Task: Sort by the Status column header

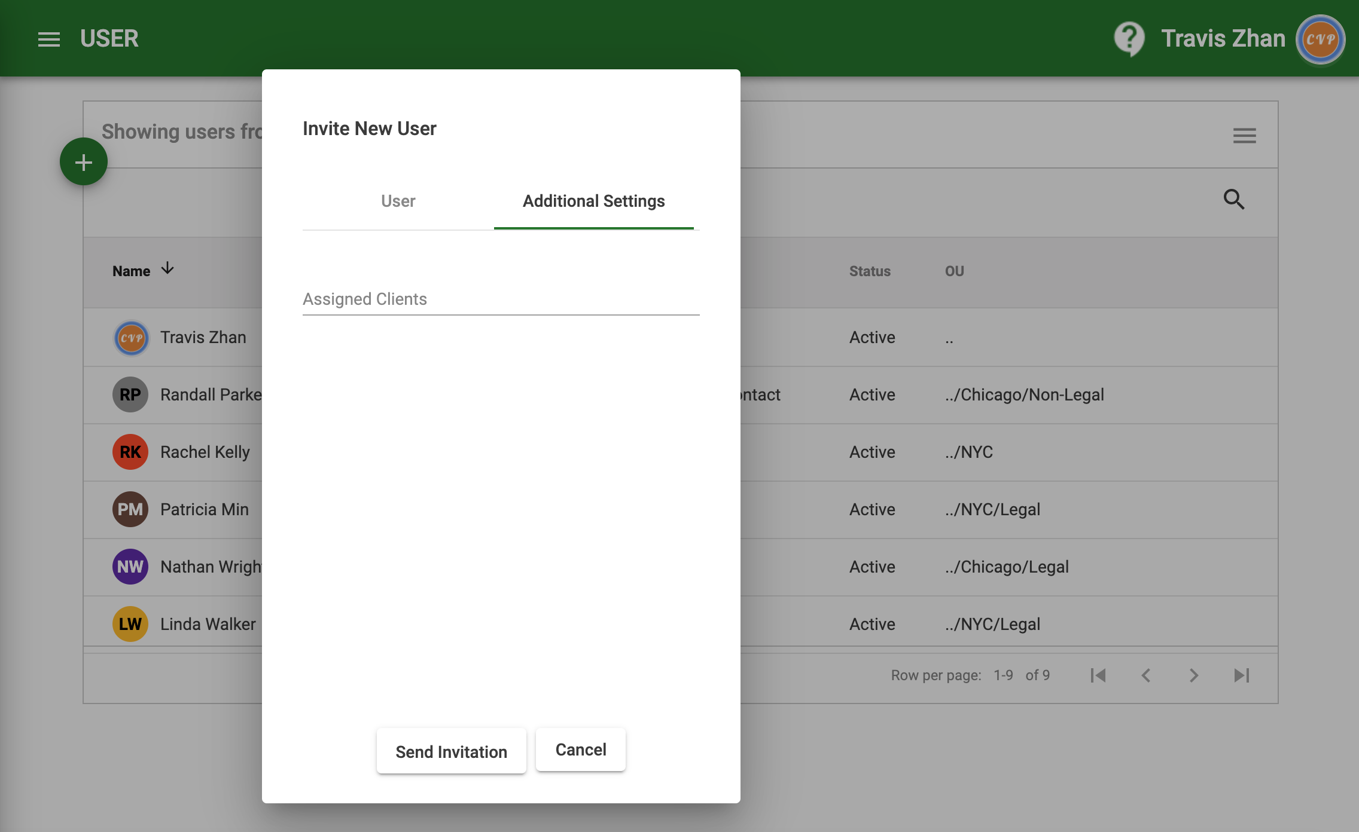Action: click(870, 271)
